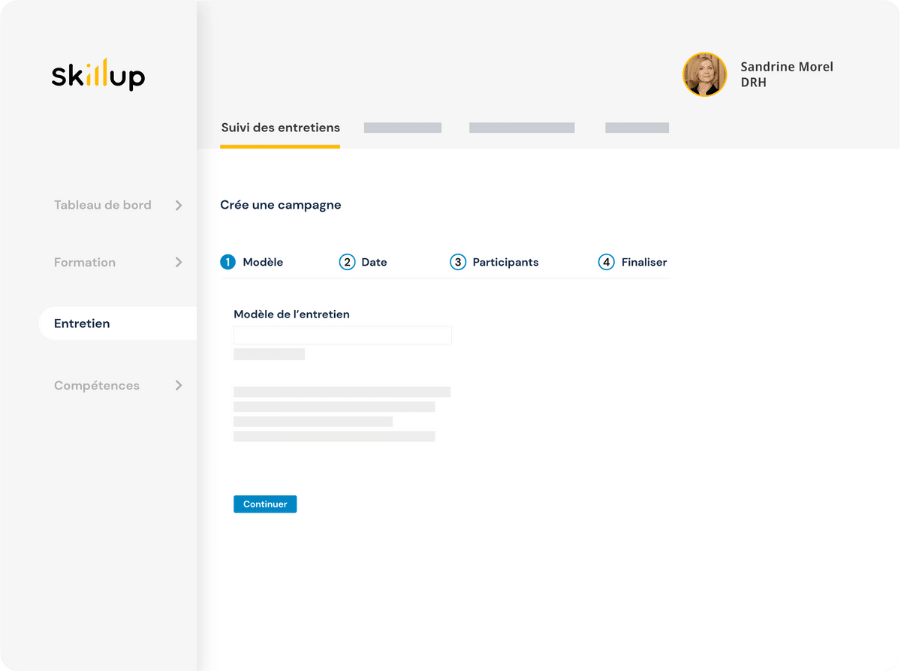This screenshot has width=901, height=671.
Task: Select the Suivi des entretiens tab
Action: 280,128
